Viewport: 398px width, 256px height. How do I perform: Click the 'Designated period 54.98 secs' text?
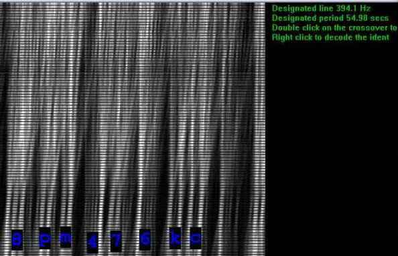330,18
